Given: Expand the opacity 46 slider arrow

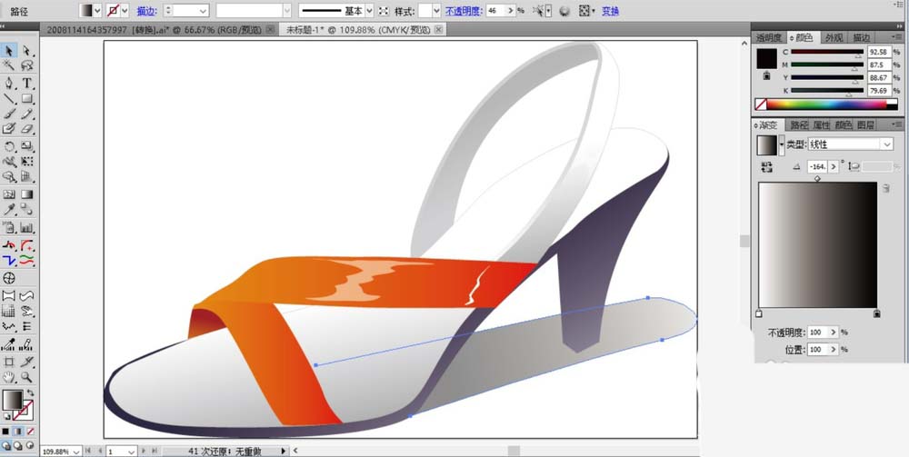Looking at the screenshot, I should [510, 10].
